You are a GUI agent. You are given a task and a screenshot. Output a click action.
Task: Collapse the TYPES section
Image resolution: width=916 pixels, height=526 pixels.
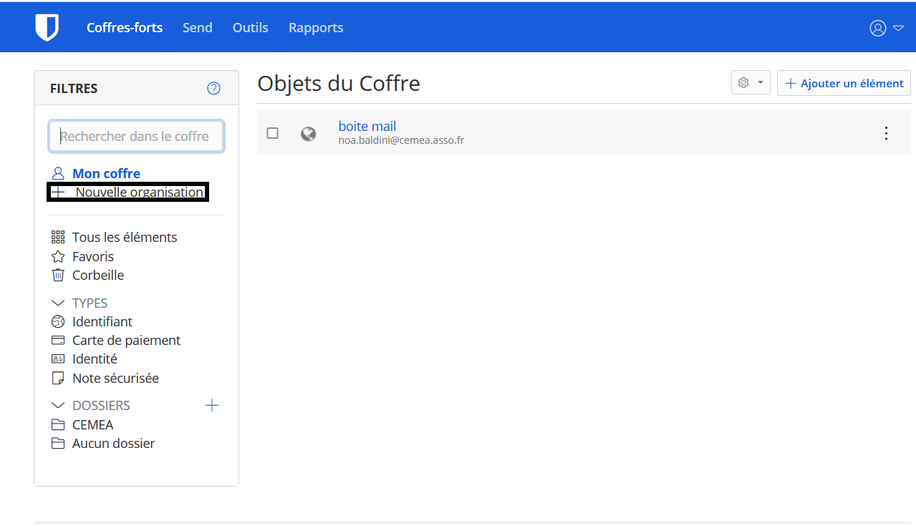coord(58,303)
